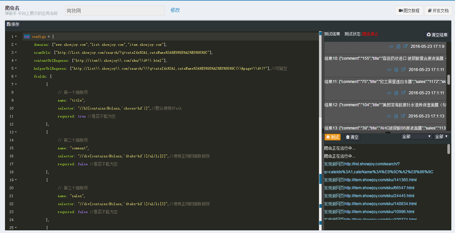Toggle fold arrow at line 25
This screenshot has width=455, height=233.
16,228
